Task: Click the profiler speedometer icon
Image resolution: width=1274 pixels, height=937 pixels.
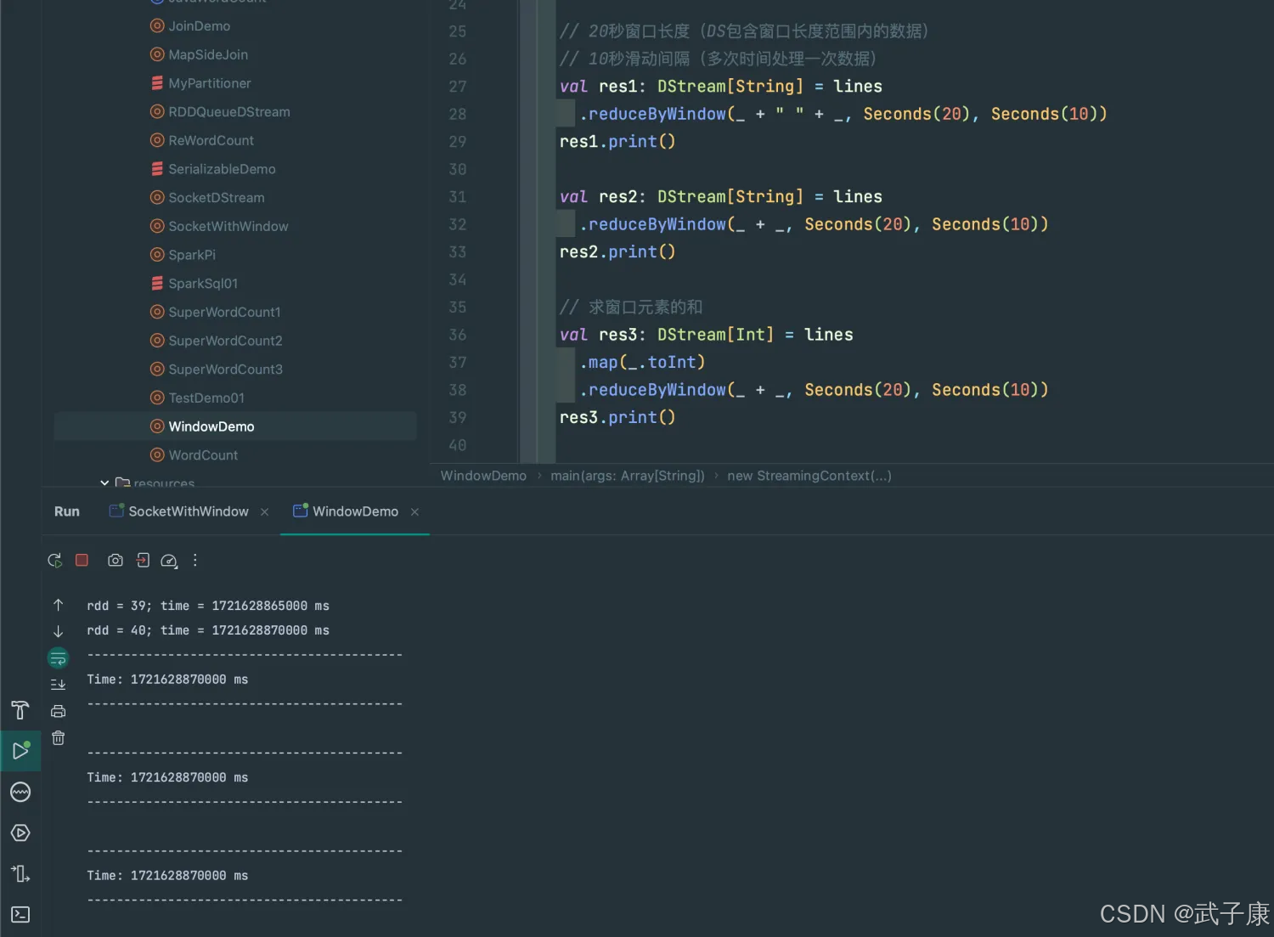Action: click(x=169, y=561)
